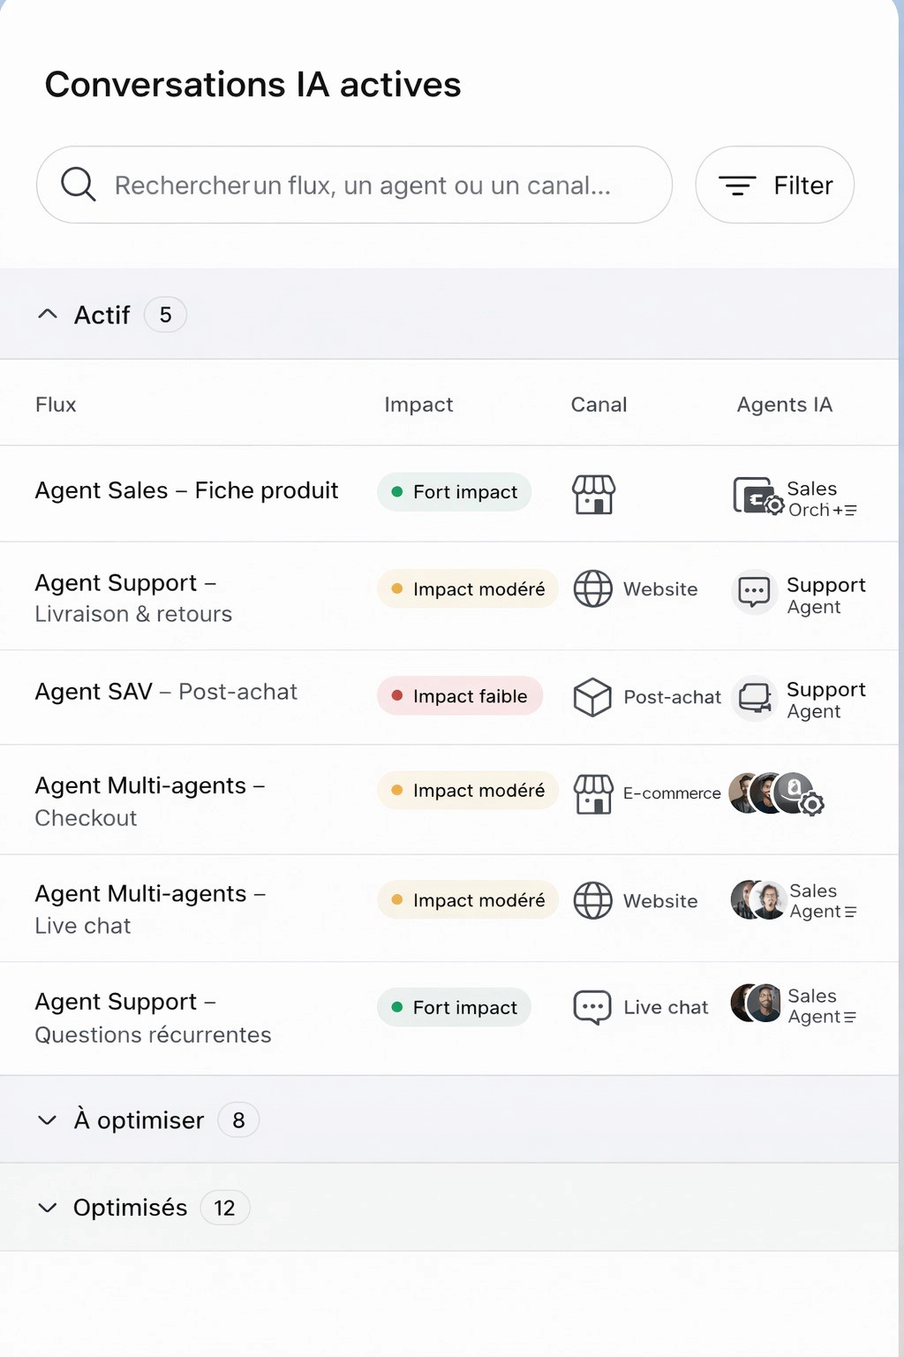
Task: Select the Agents IA column header
Action: [x=784, y=404]
